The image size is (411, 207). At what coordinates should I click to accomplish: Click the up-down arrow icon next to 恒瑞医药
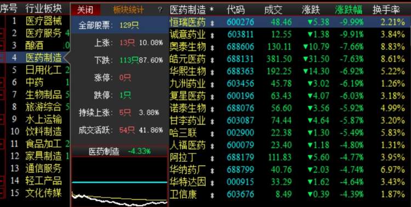212,23
